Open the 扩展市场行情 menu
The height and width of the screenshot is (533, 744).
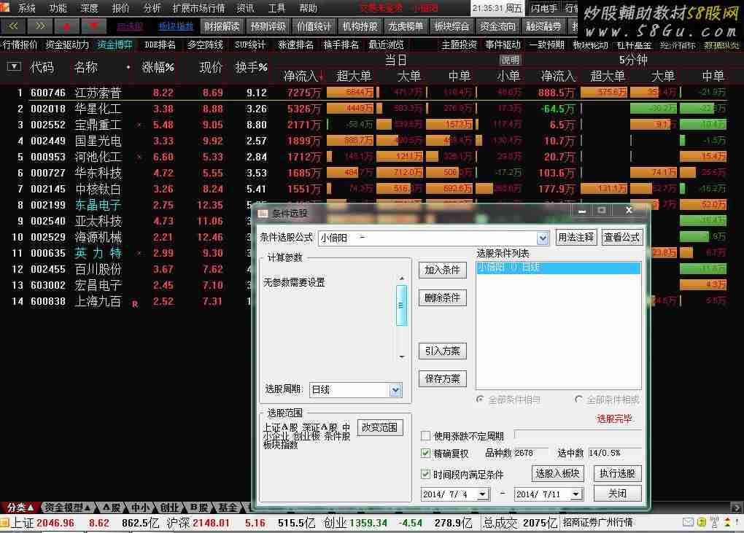pyautogui.click(x=198, y=8)
